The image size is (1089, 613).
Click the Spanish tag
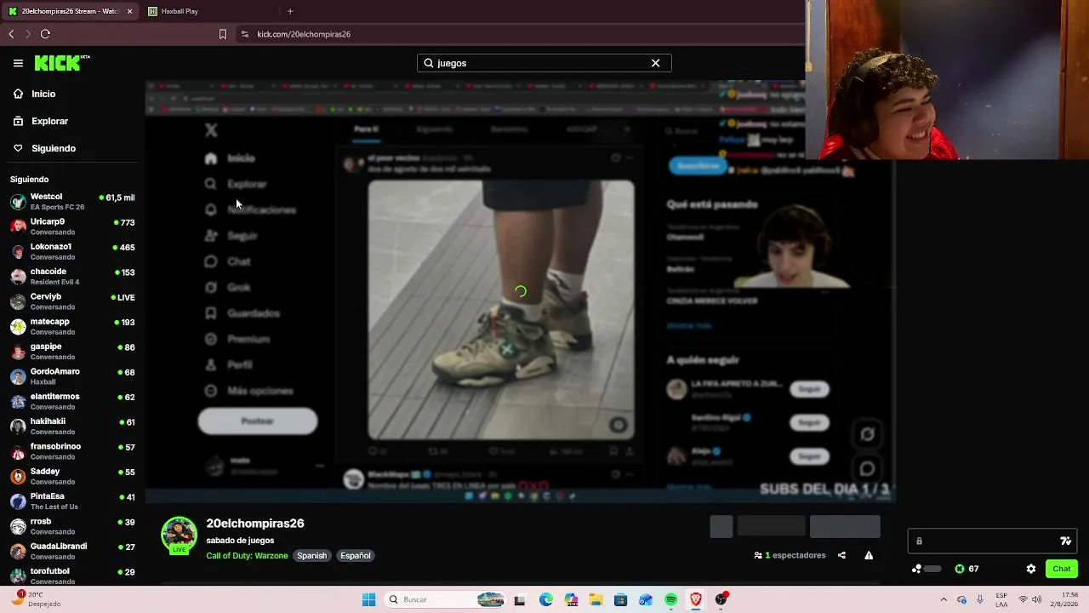(x=311, y=556)
